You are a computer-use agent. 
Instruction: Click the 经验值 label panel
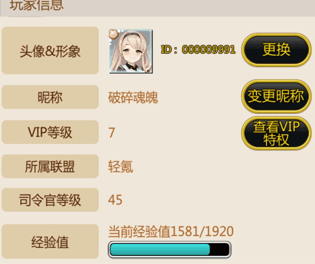tap(50, 241)
